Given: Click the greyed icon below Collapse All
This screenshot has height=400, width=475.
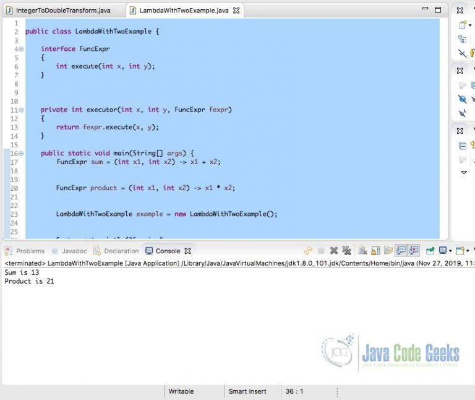Looking at the screenshot, I should tap(462, 160).
